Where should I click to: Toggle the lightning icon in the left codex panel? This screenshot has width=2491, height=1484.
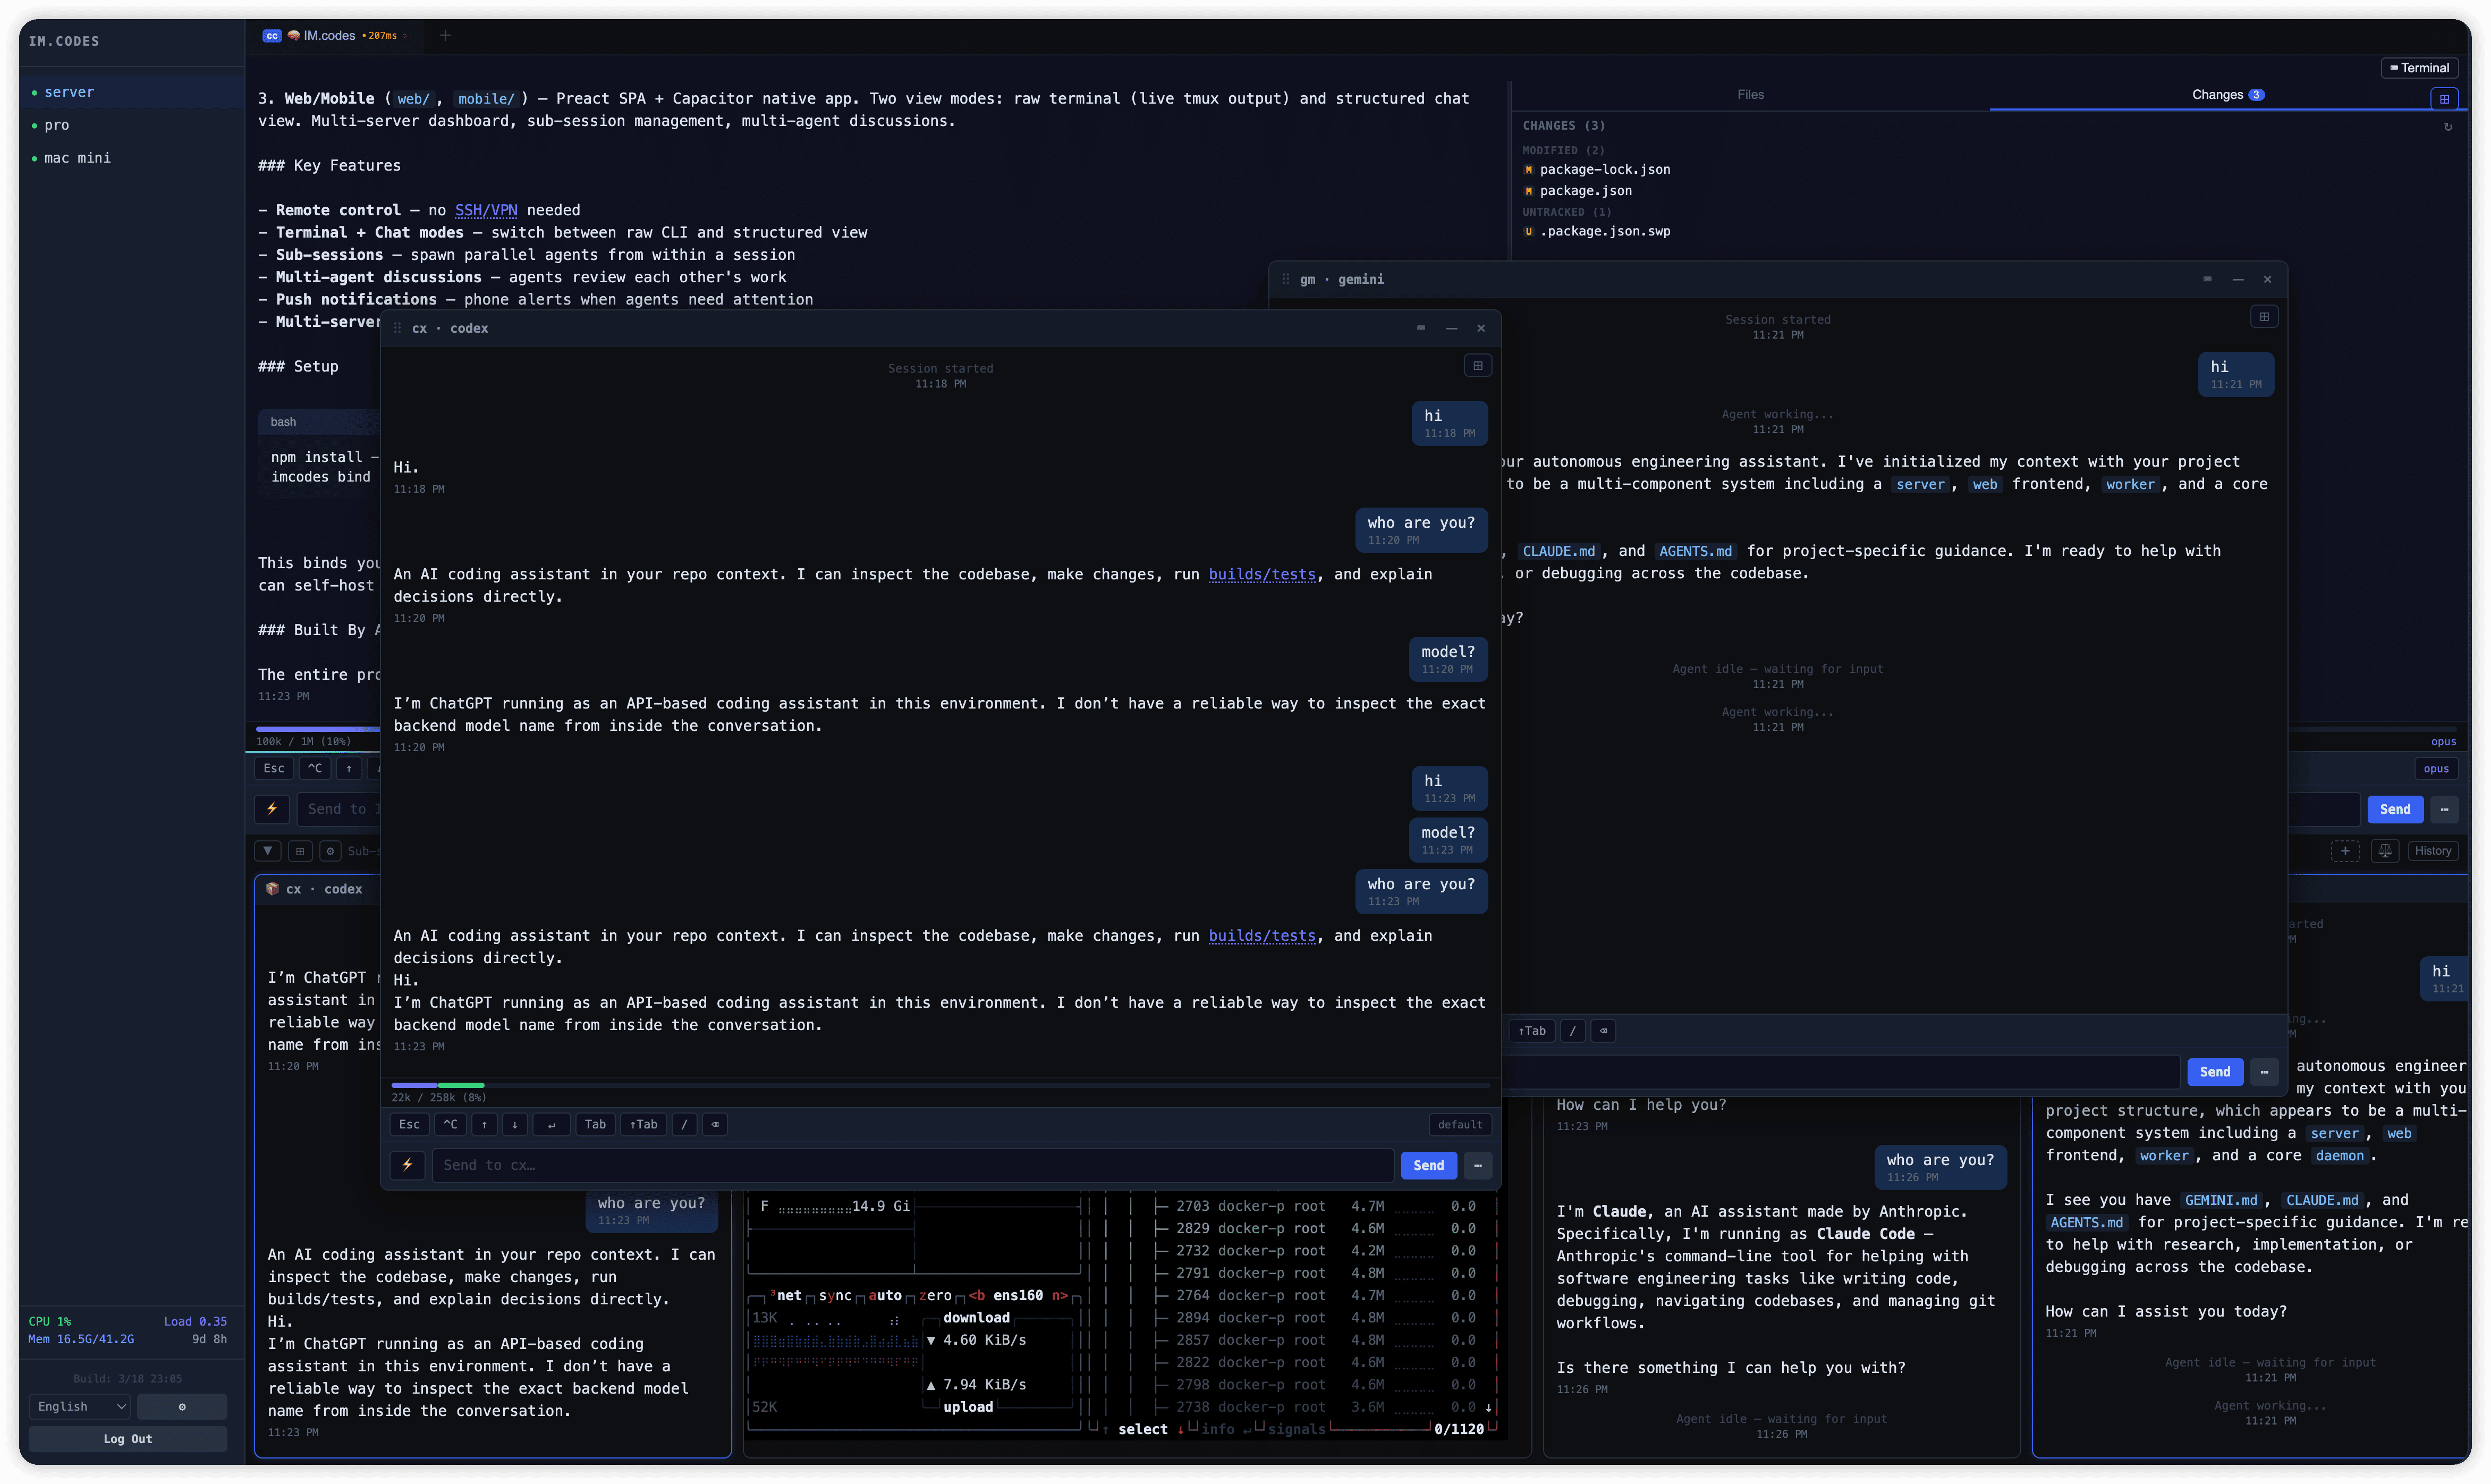click(x=271, y=809)
